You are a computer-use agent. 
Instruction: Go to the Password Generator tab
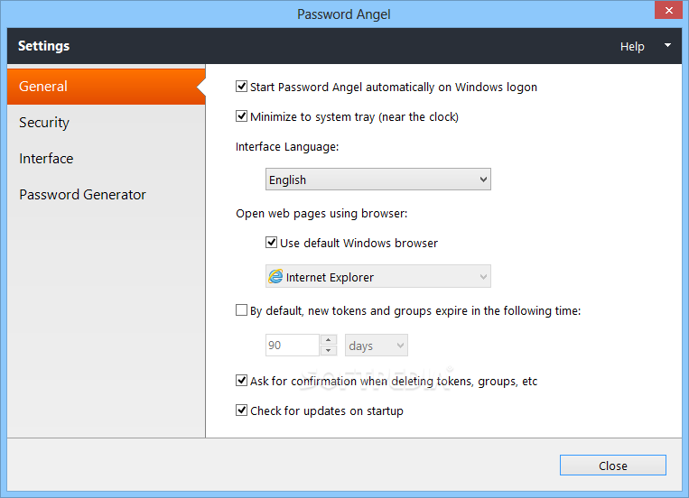[x=107, y=195]
